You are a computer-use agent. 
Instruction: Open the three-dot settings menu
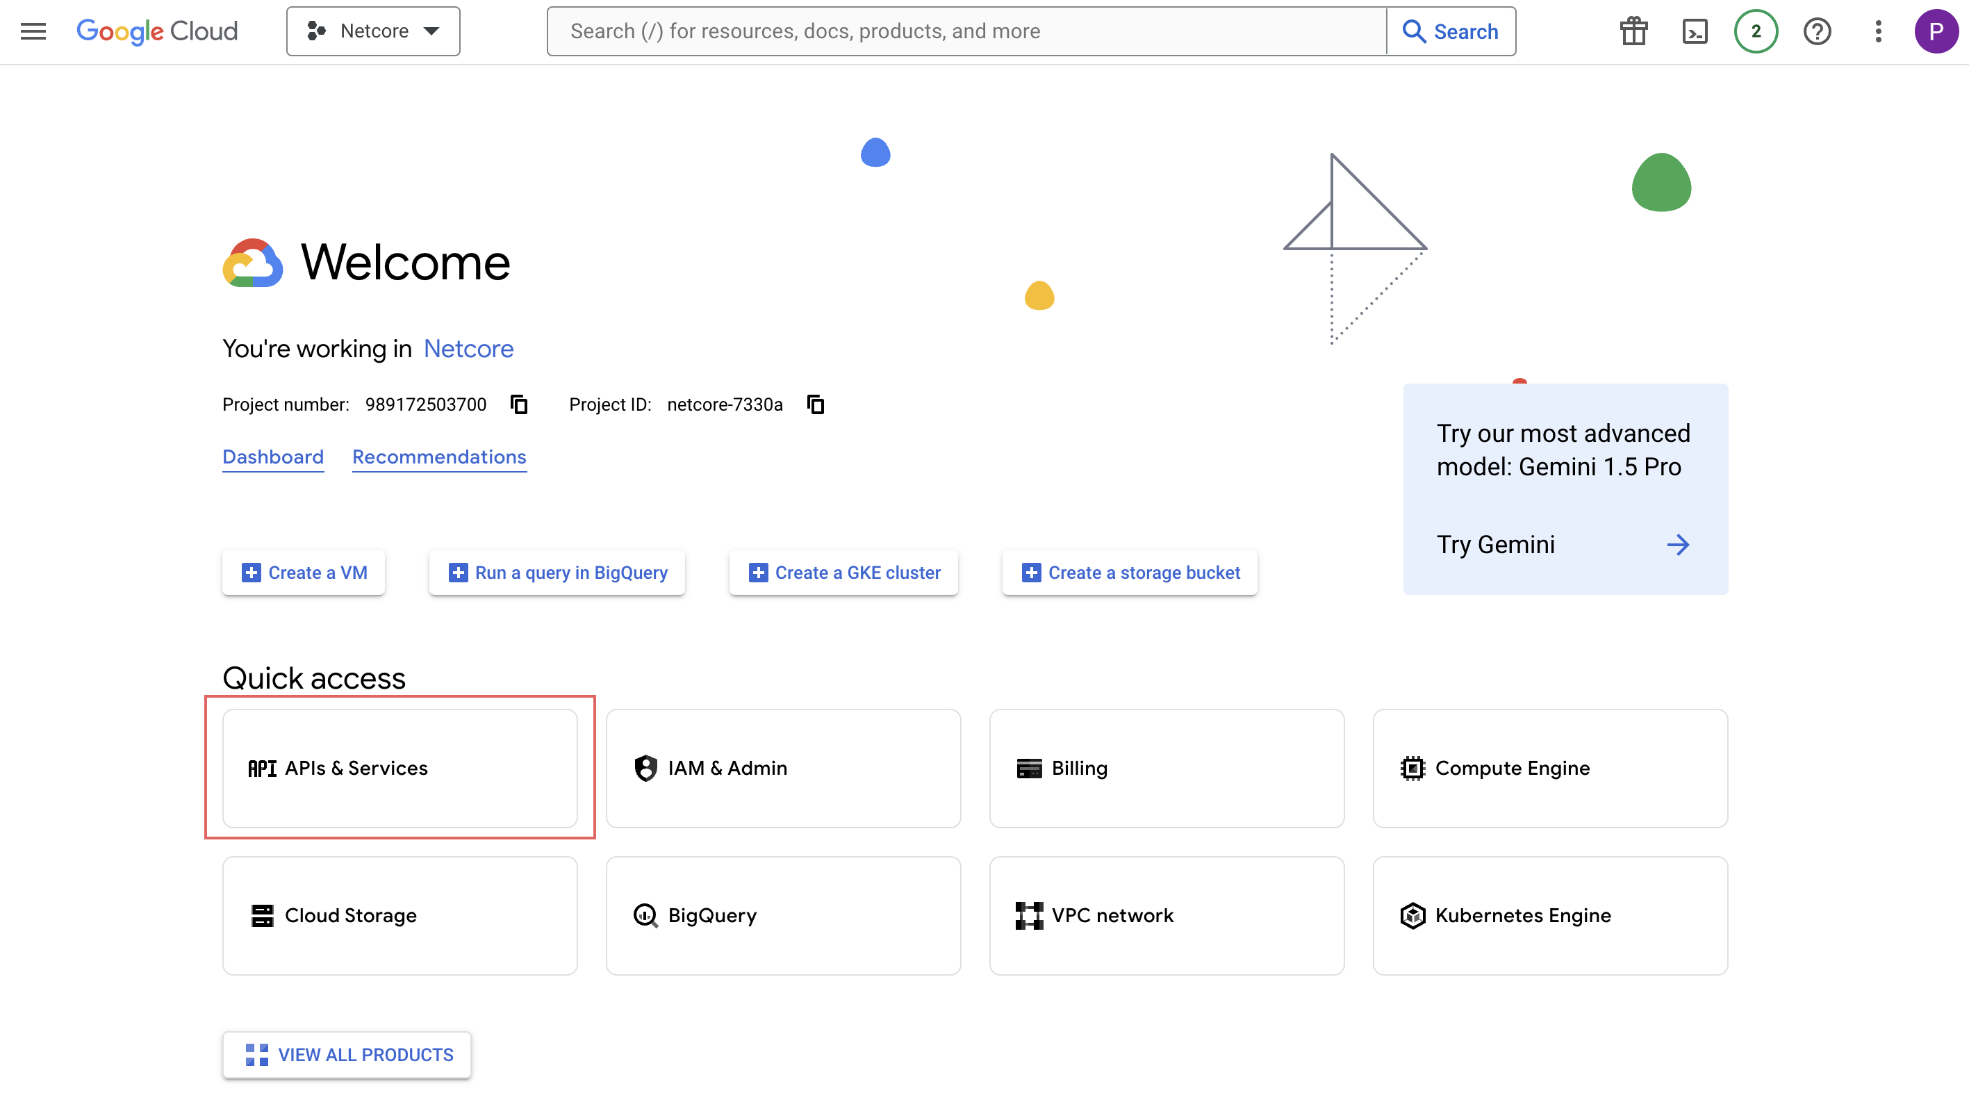(1878, 31)
